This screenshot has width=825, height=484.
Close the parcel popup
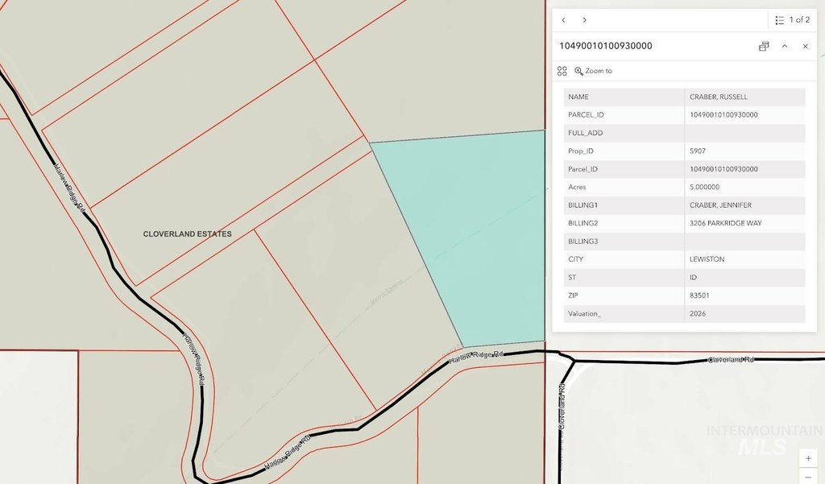point(805,46)
